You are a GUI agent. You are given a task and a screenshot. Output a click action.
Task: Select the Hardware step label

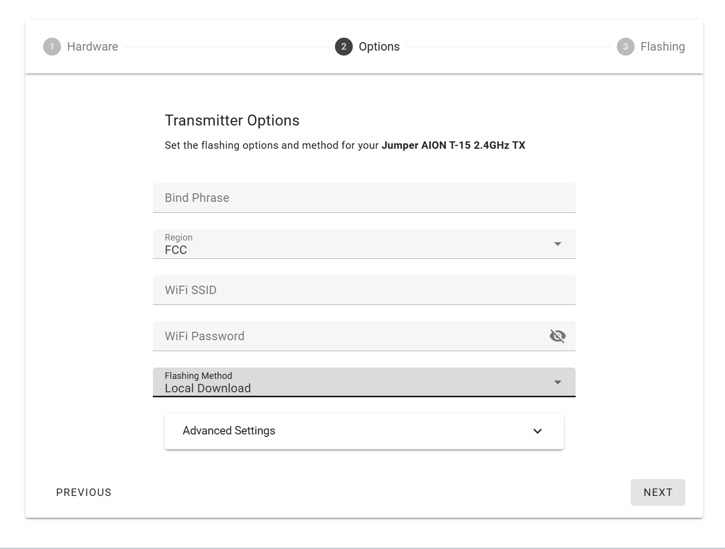(x=92, y=47)
